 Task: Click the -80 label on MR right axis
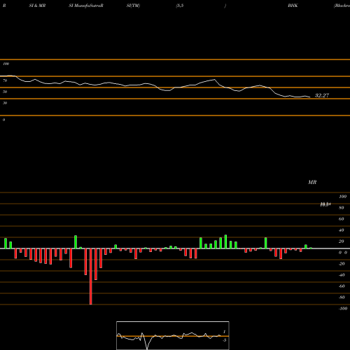click(x=342, y=297)
